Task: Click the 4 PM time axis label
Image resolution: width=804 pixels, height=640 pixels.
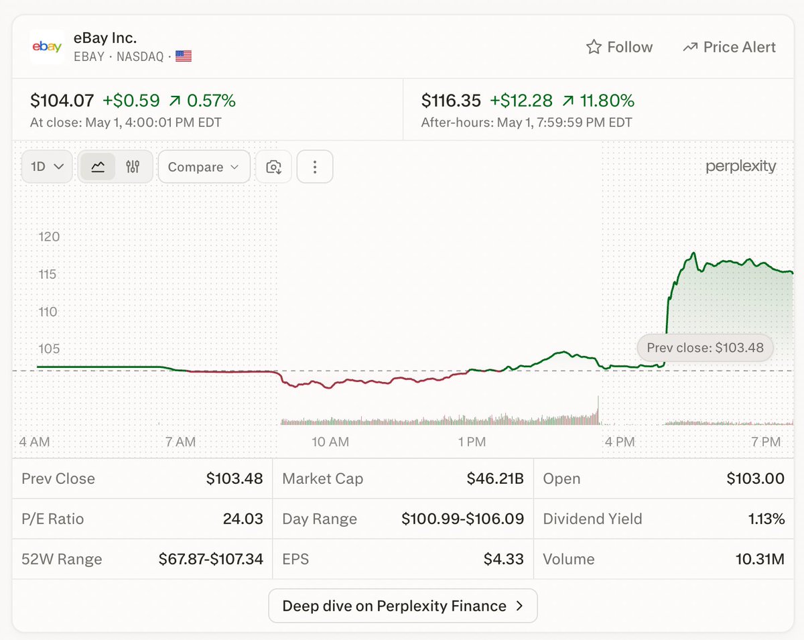Action: (x=620, y=442)
